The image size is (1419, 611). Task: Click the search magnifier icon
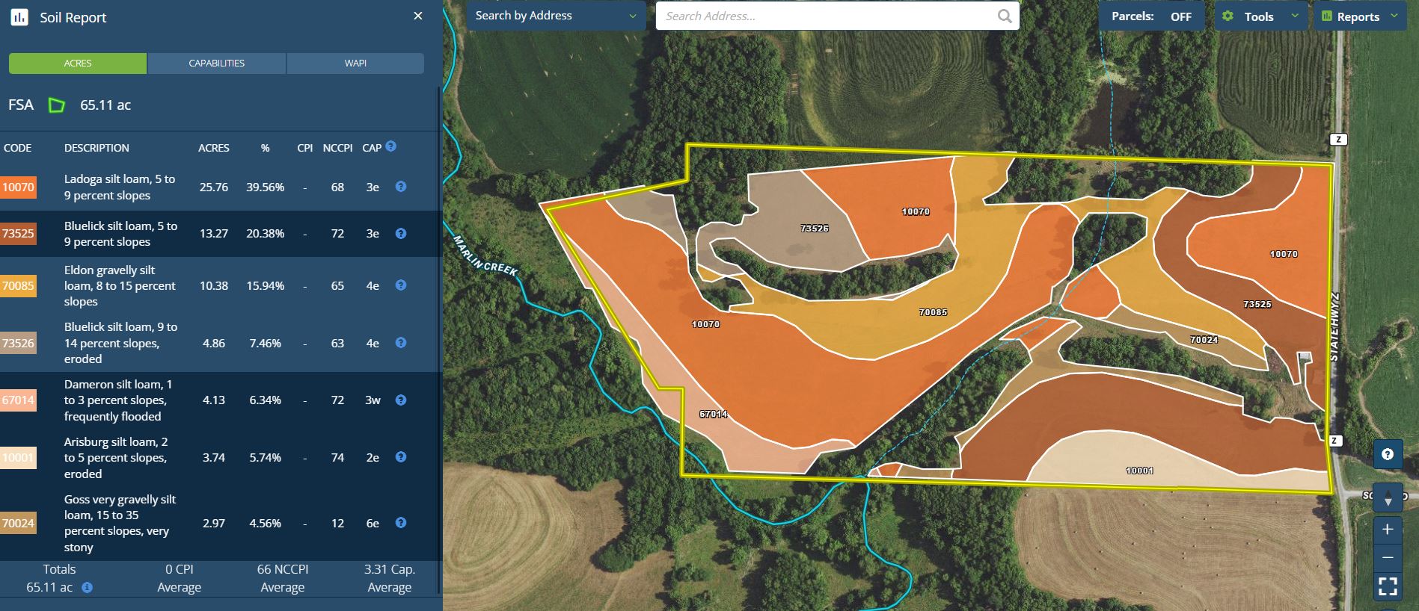point(1005,16)
